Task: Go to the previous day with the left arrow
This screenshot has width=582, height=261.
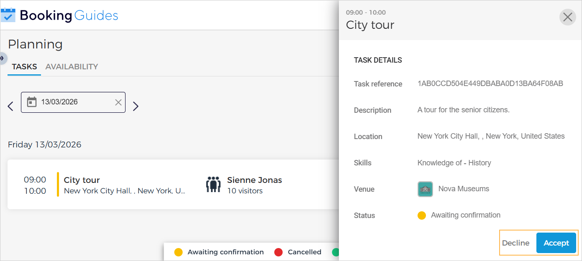Action: pos(11,106)
